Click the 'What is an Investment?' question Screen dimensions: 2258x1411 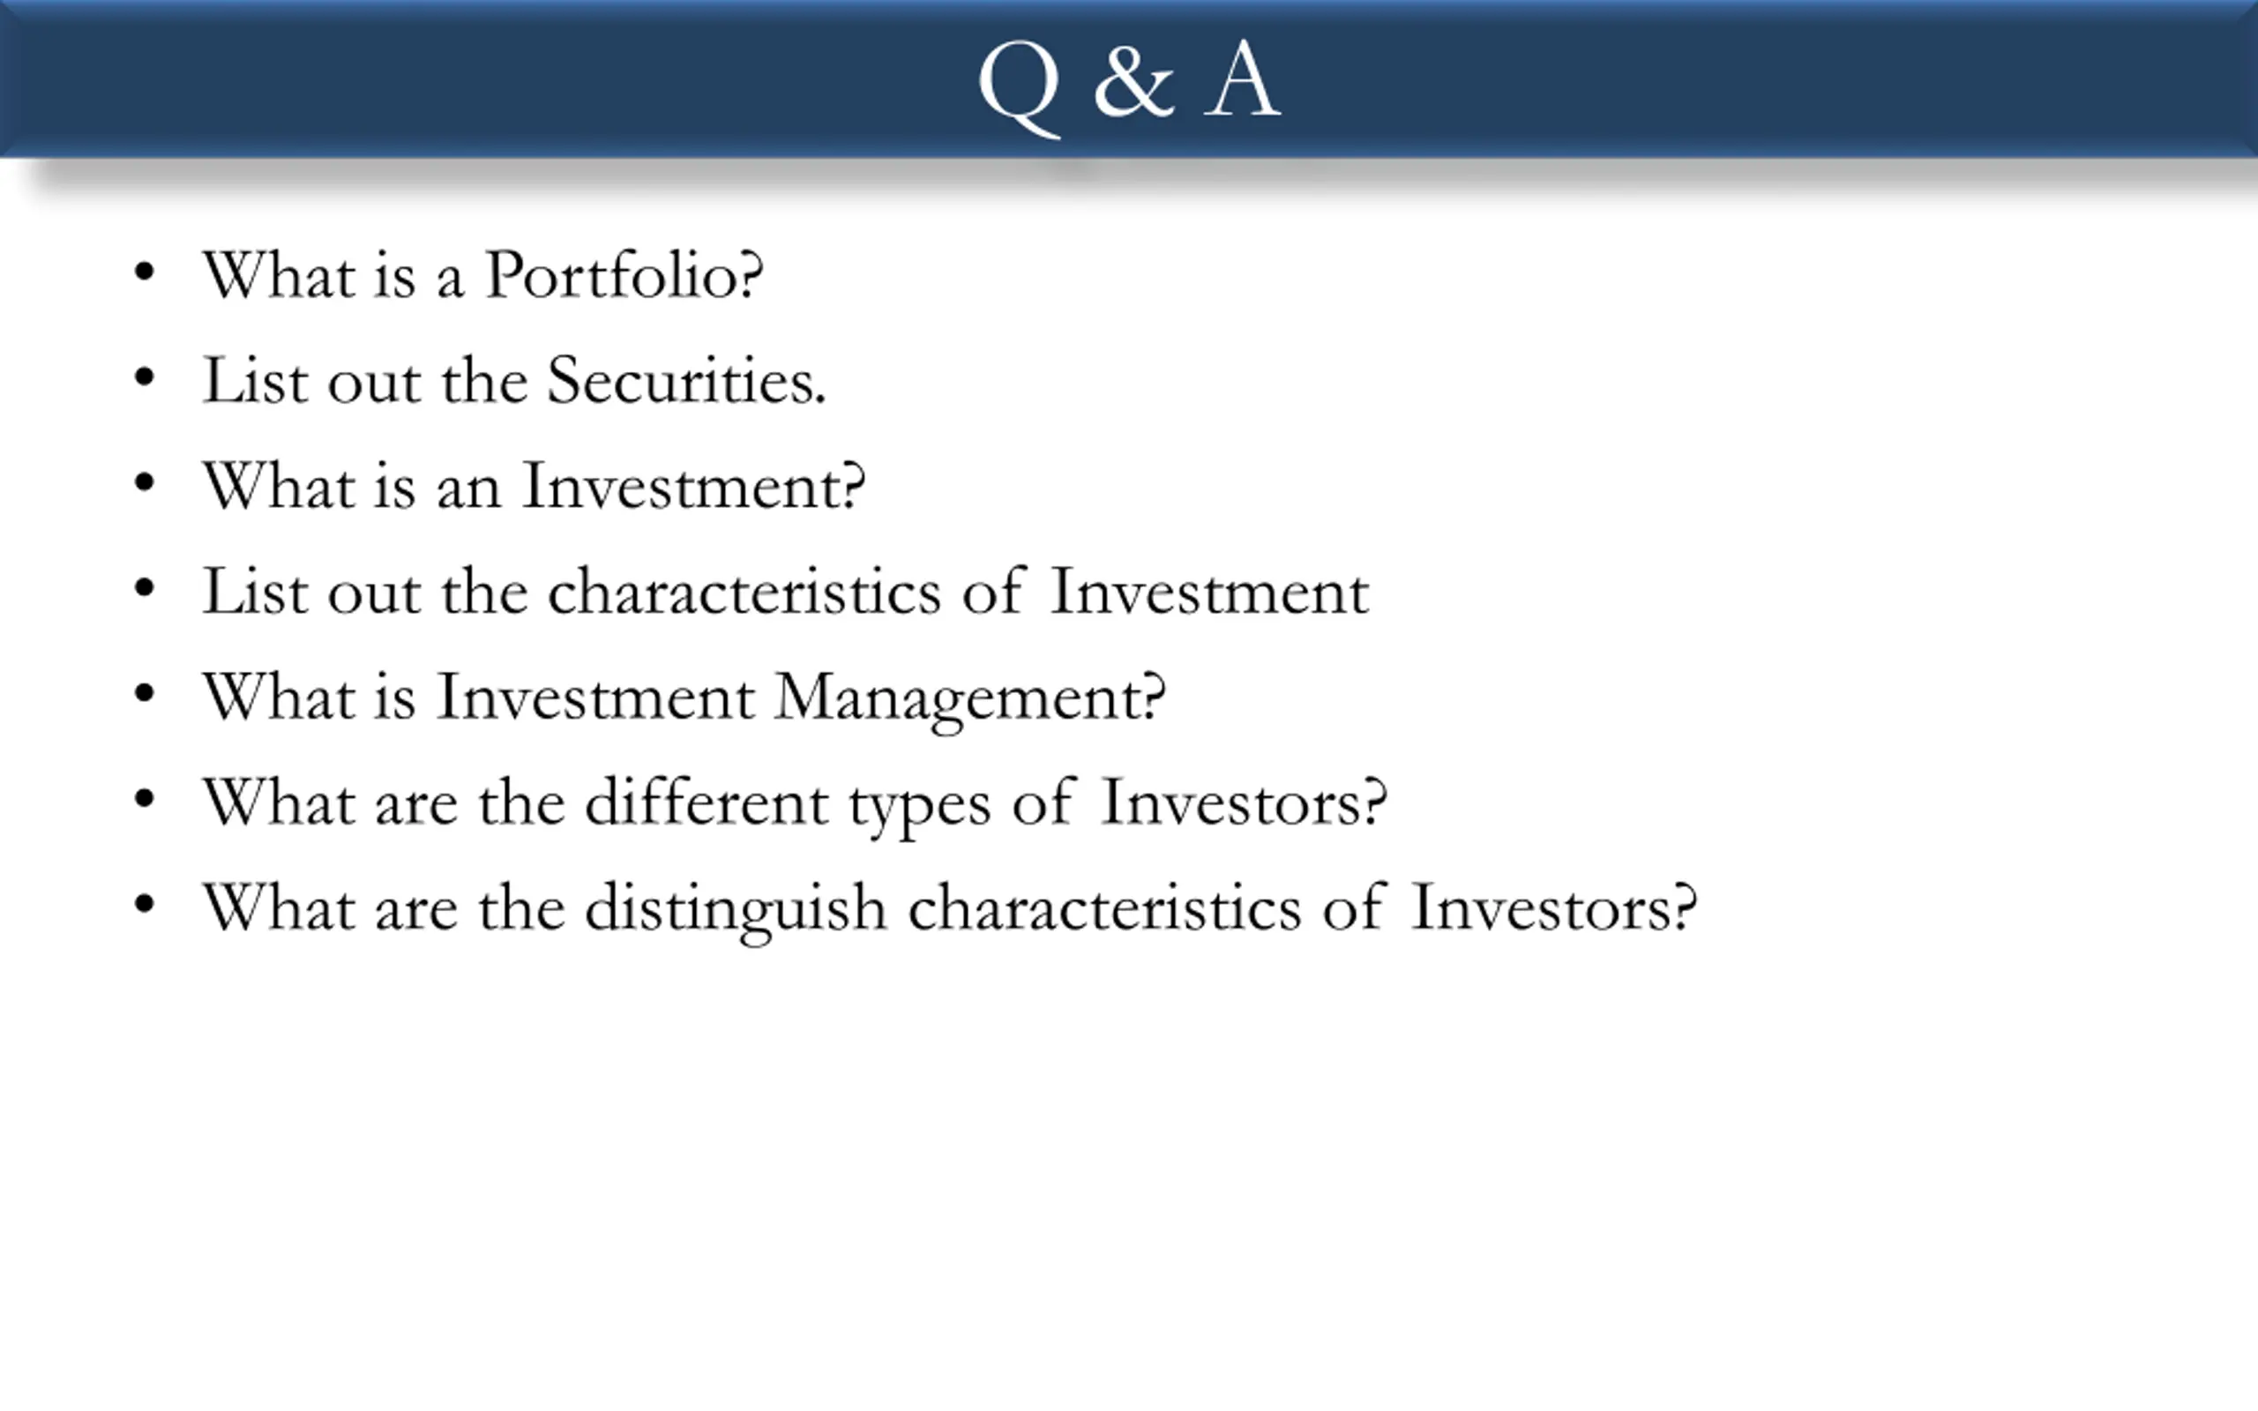pyautogui.click(x=534, y=486)
